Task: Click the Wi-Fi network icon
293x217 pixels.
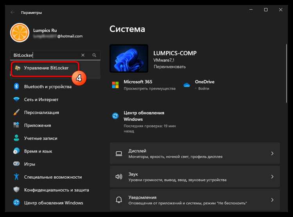Action: pos(16,99)
